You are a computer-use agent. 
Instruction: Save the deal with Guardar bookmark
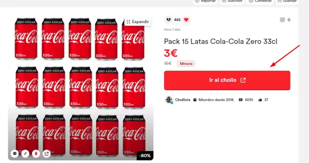287,1
